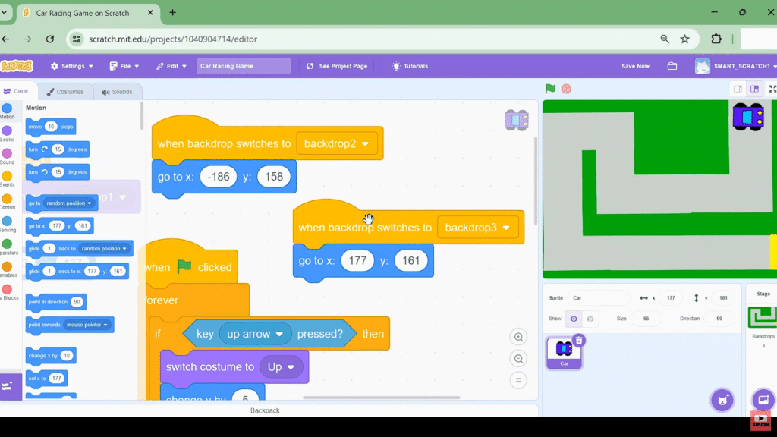
Task: Open the 'Up' costume dropdown in switch costume block
Action: pyautogui.click(x=282, y=366)
